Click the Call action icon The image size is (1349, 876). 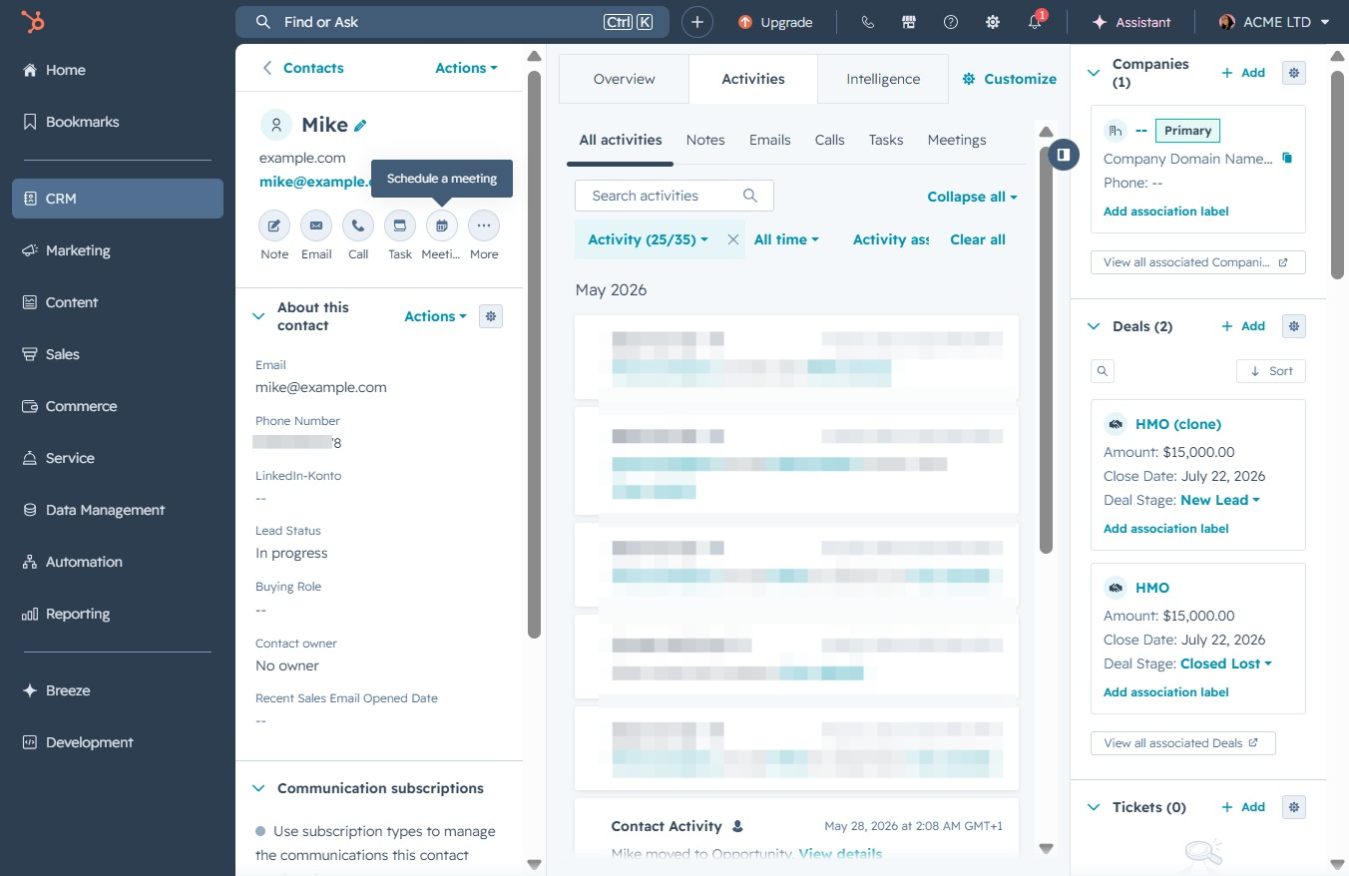[358, 225]
